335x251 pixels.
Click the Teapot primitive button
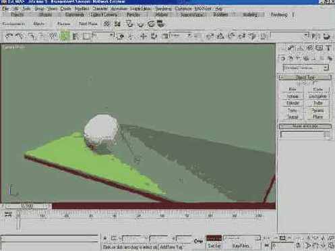coord(293,117)
